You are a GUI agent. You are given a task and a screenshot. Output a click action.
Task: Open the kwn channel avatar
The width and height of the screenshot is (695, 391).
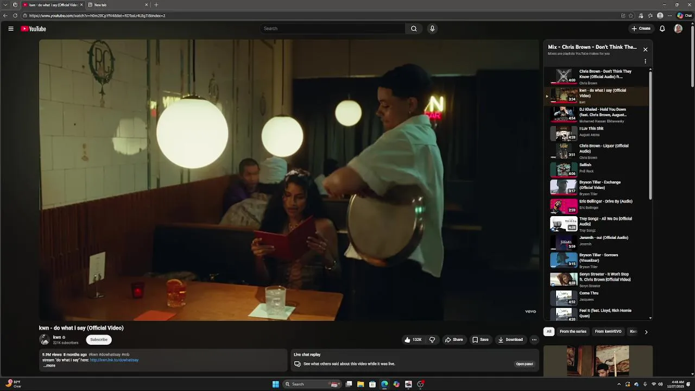tap(45, 340)
